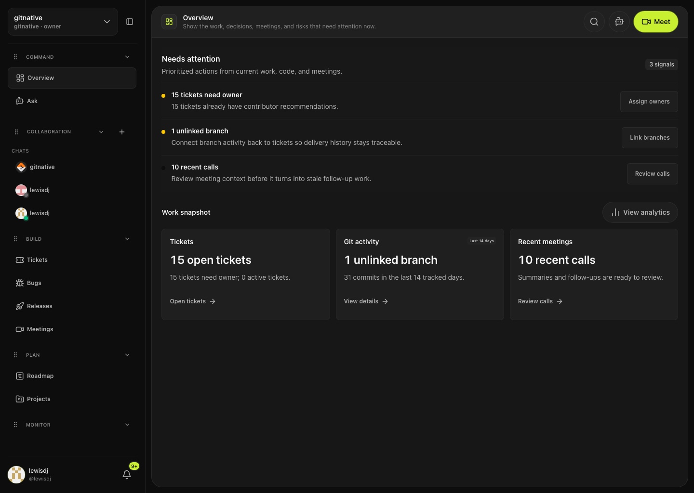Open View analytics button
Image resolution: width=694 pixels, height=493 pixels.
640,212
